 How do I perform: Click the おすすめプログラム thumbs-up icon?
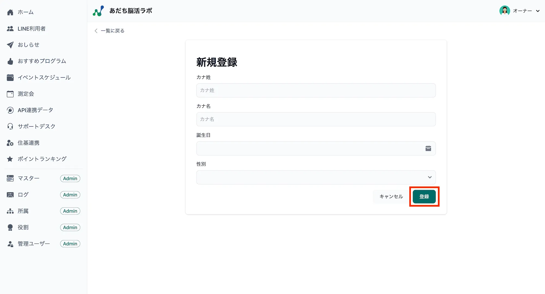[10, 61]
